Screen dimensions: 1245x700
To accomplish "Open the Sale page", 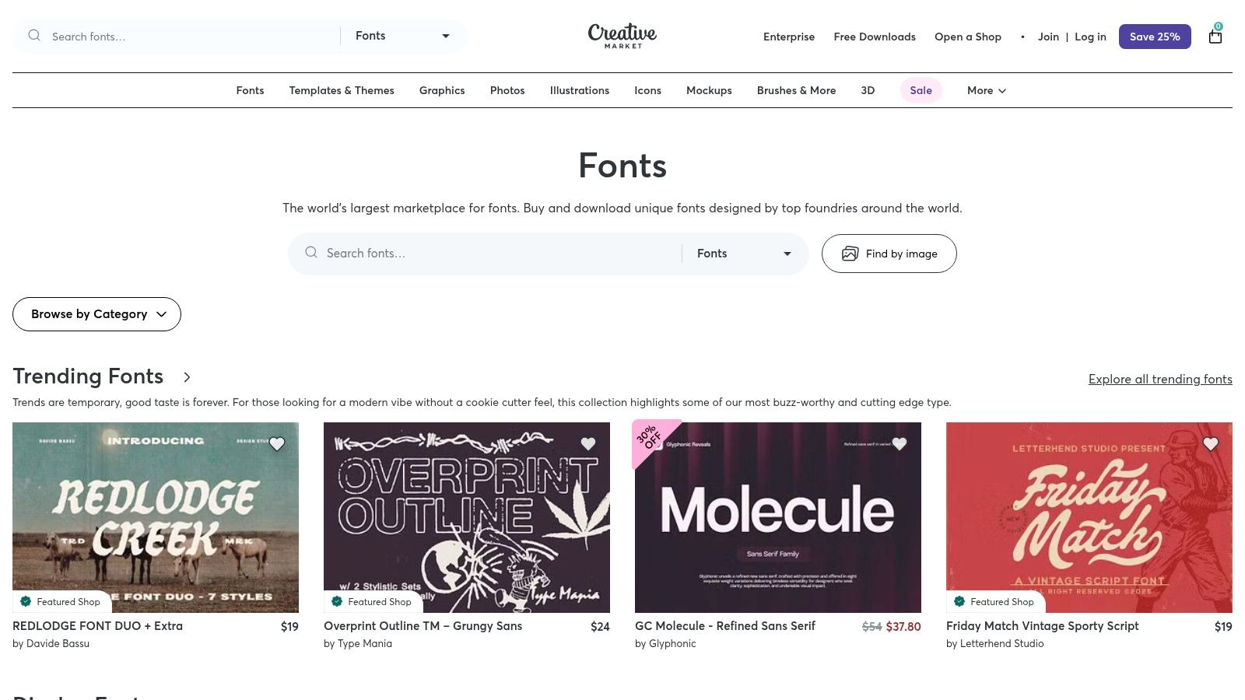I will tap(921, 90).
